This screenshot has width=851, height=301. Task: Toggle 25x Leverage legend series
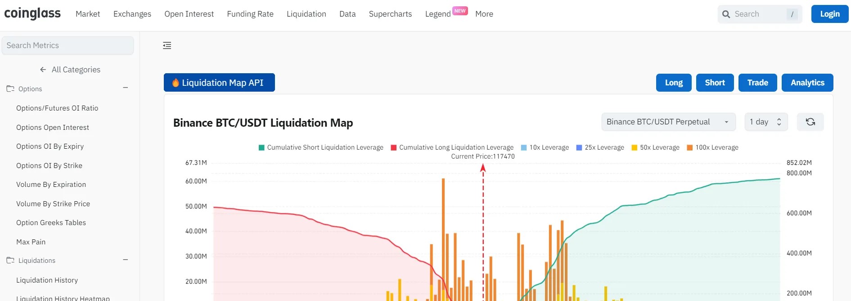pos(600,147)
